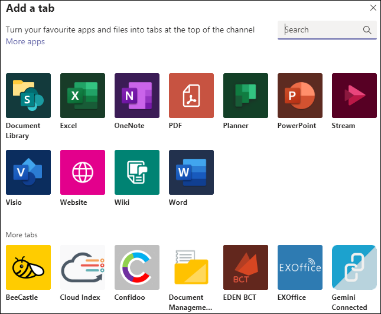Click the pink Website globe icon
381x314 pixels.
click(x=83, y=172)
